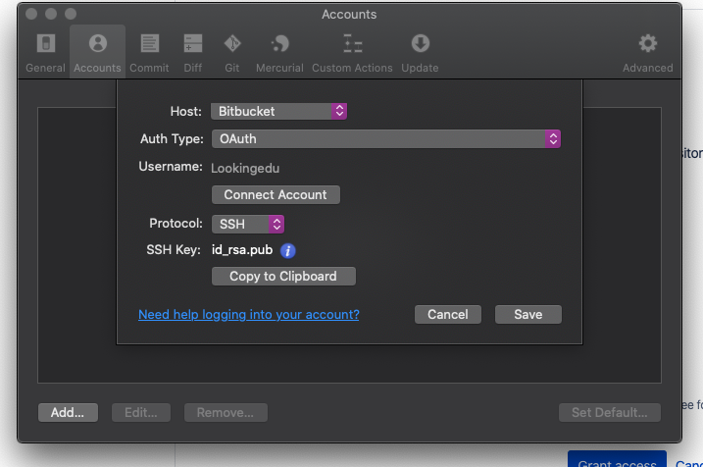Expand the Host dropdown showing Bitbucket
This screenshot has height=467, width=703.
279,111
